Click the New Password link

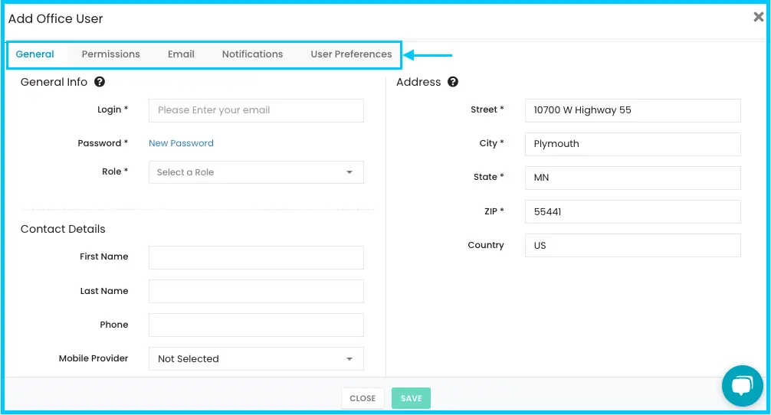pyautogui.click(x=181, y=143)
